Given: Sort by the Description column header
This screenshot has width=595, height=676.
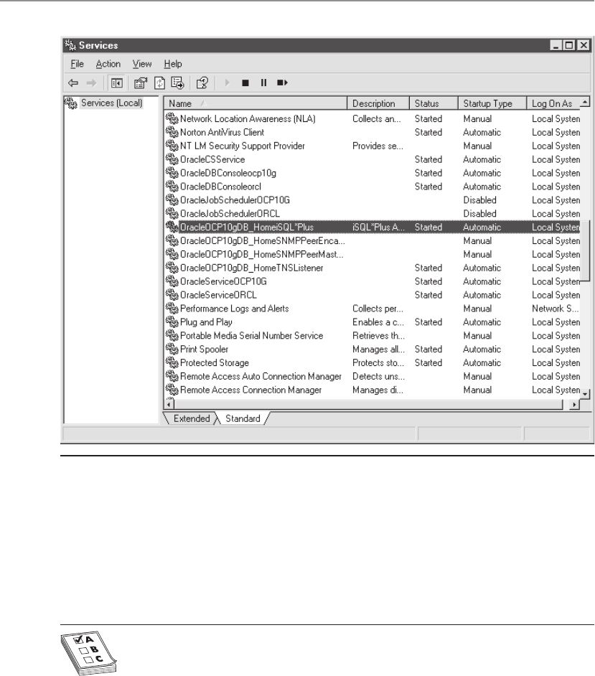Looking at the screenshot, I should (378, 103).
